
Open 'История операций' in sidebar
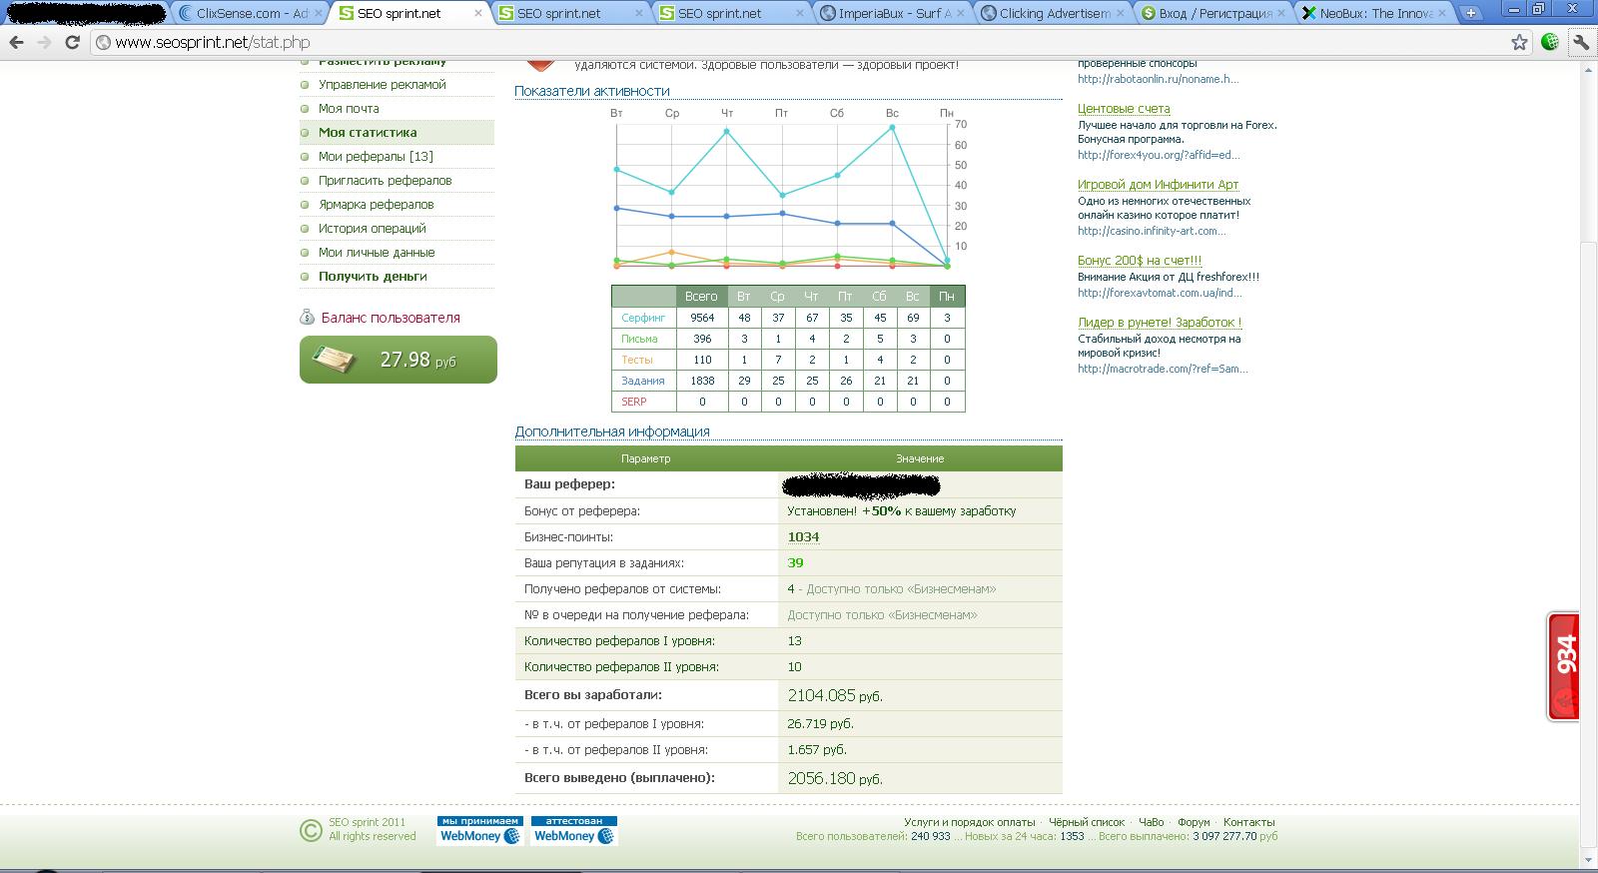[x=372, y=229]
